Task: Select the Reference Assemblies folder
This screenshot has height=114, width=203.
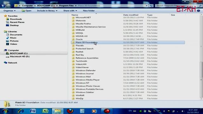Action: coord(87,58)
